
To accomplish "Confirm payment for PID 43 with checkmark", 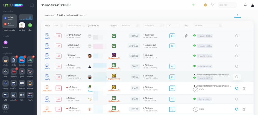I will (196, 90).
